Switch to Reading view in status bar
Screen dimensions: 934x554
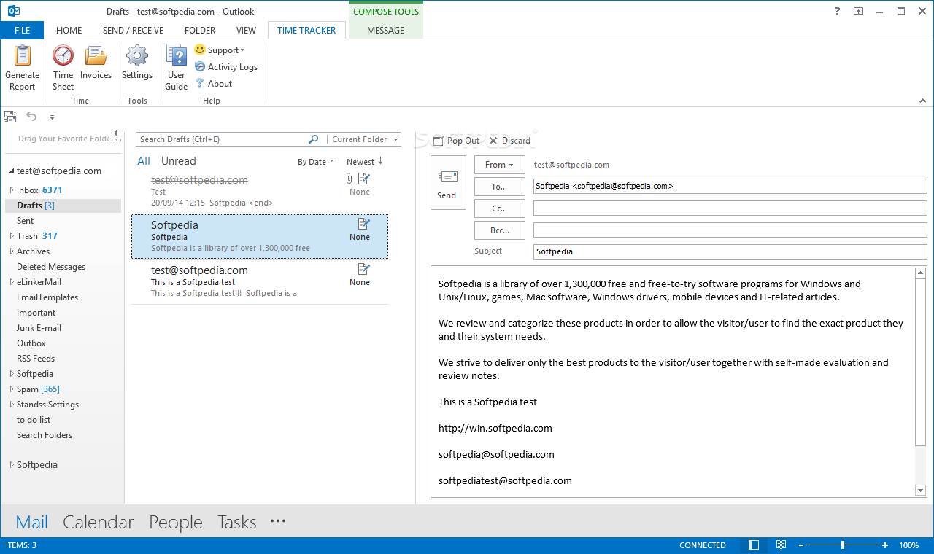point(781,545)
